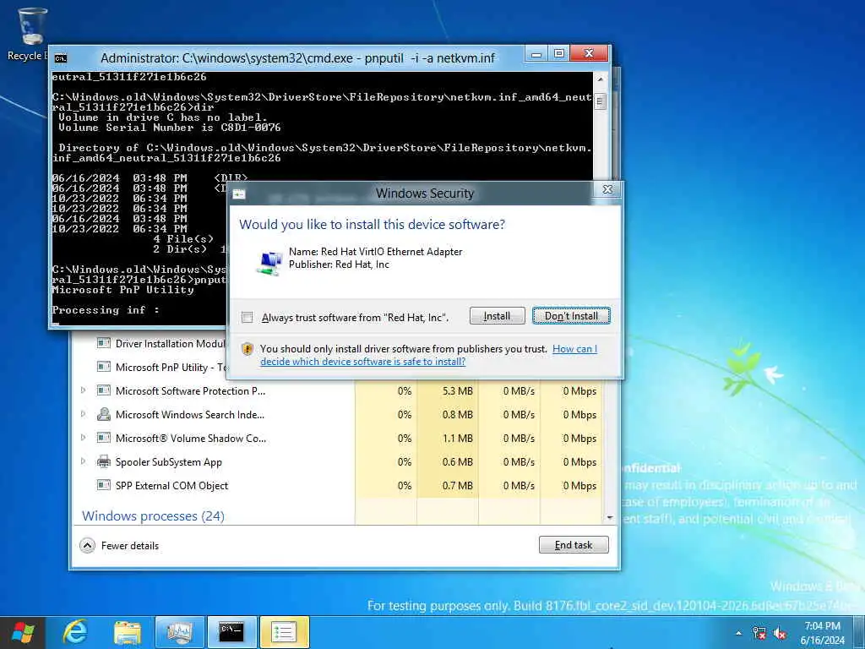
Task: Close the Windows Security dialog
Action: coord(607,189)
